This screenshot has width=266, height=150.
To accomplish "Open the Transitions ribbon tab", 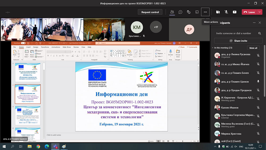I will (x=45, y=47).
